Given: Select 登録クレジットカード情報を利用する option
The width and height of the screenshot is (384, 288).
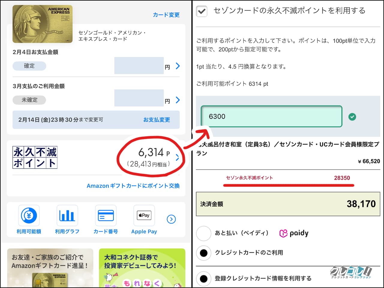Looking at the screenshot, I should [x=204, y=278].
